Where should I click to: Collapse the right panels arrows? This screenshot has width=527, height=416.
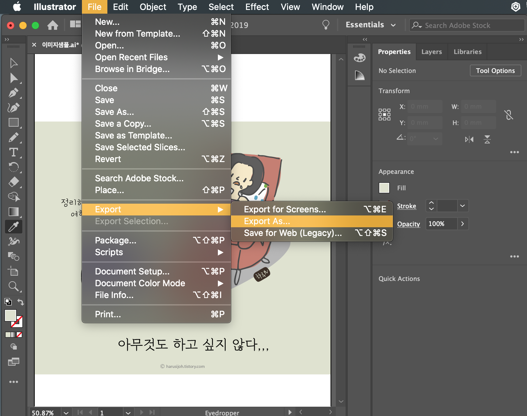click(521, 39)
